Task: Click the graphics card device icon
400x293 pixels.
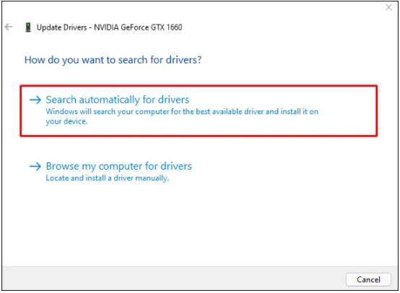Action: coord(28,27)
